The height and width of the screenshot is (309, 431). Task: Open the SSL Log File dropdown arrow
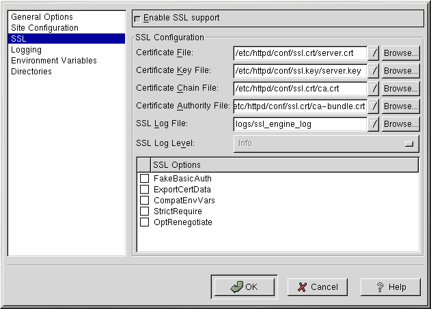coord(374,124)
